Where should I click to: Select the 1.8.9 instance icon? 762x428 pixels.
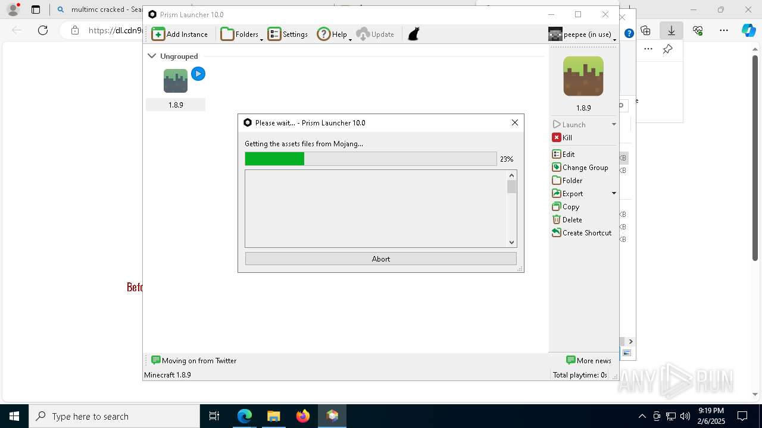point(176,81)
